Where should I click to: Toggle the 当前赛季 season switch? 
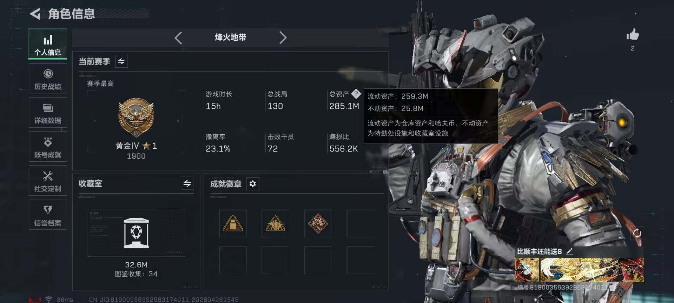121,61
